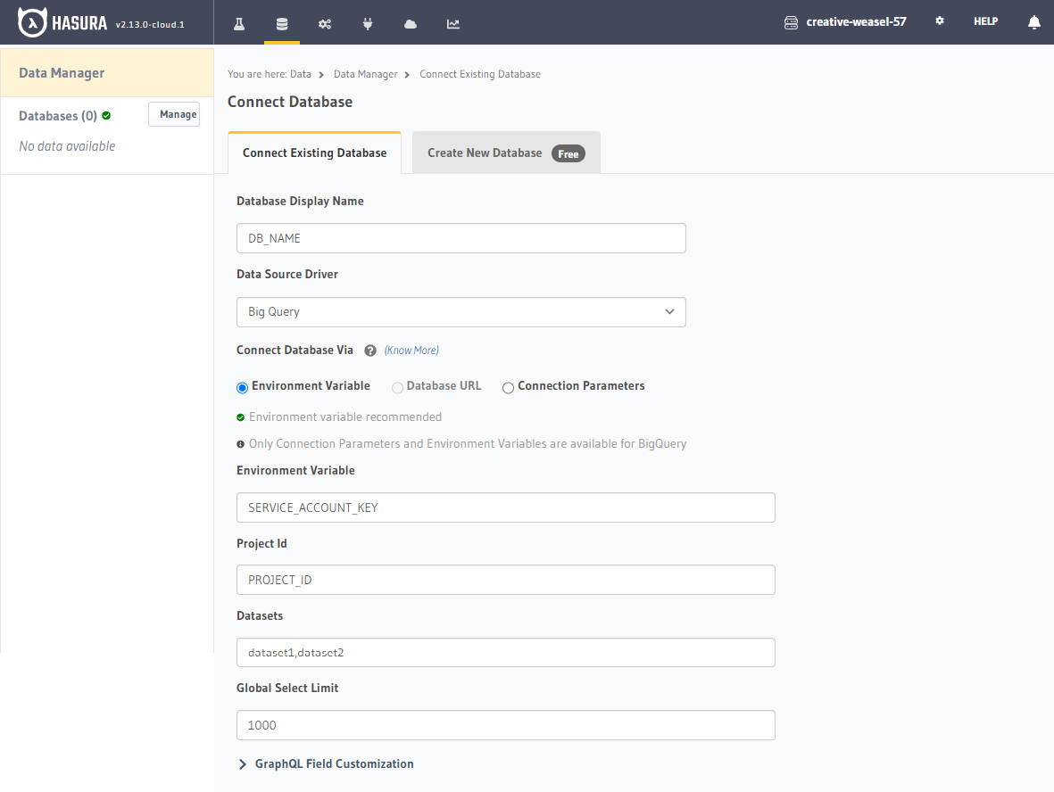This screenshot has width=1054, height=792.
Task: Stay on Connect Existing Database tab
Action: pyautogui.click(x=314, y=153)
